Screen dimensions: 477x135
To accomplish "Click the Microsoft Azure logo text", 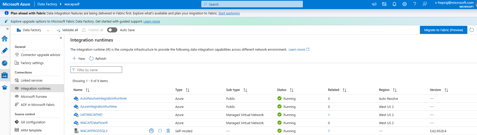I will [x=16, y=4].
